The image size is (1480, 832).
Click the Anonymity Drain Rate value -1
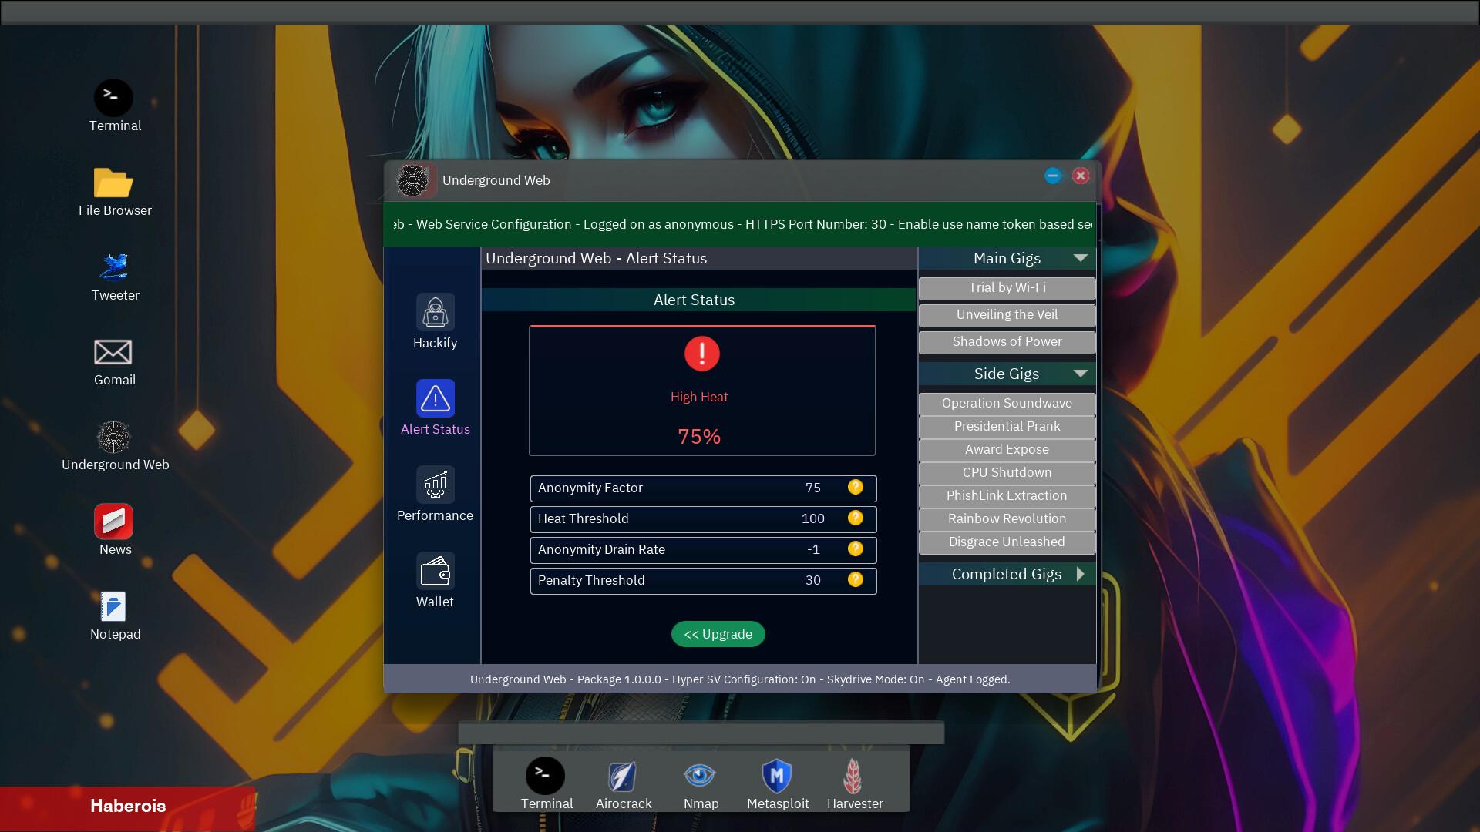pos(813,549)
